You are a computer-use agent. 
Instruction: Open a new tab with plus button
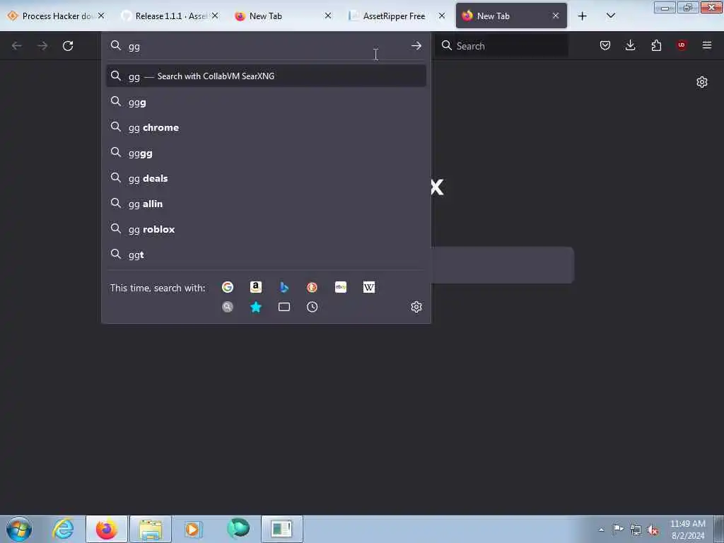(583, 16)
